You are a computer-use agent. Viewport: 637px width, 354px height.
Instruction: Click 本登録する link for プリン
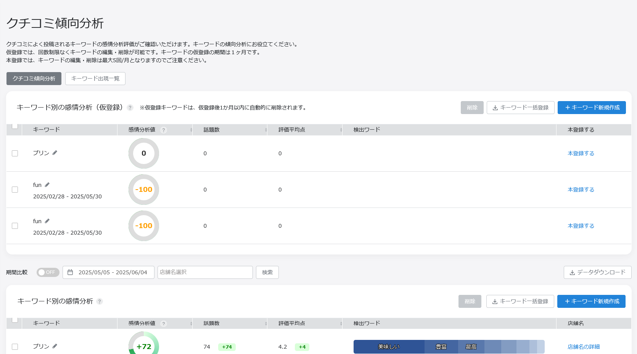(x=581, y=153)
